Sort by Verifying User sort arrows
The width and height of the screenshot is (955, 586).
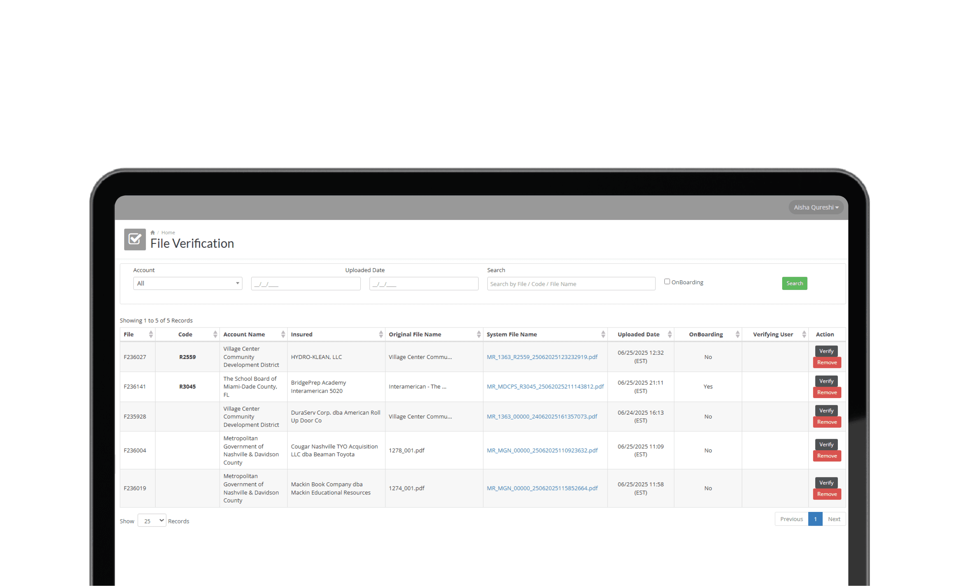[x=804, y=334]
